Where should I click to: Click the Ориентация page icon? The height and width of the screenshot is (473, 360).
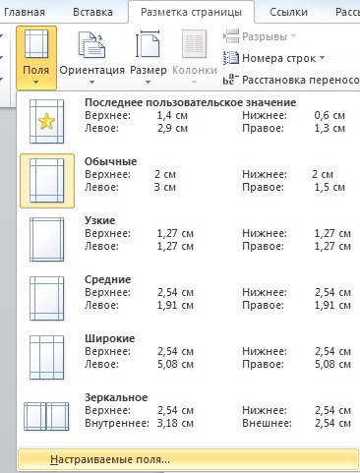pyautogui.click(x=91, y=44)
